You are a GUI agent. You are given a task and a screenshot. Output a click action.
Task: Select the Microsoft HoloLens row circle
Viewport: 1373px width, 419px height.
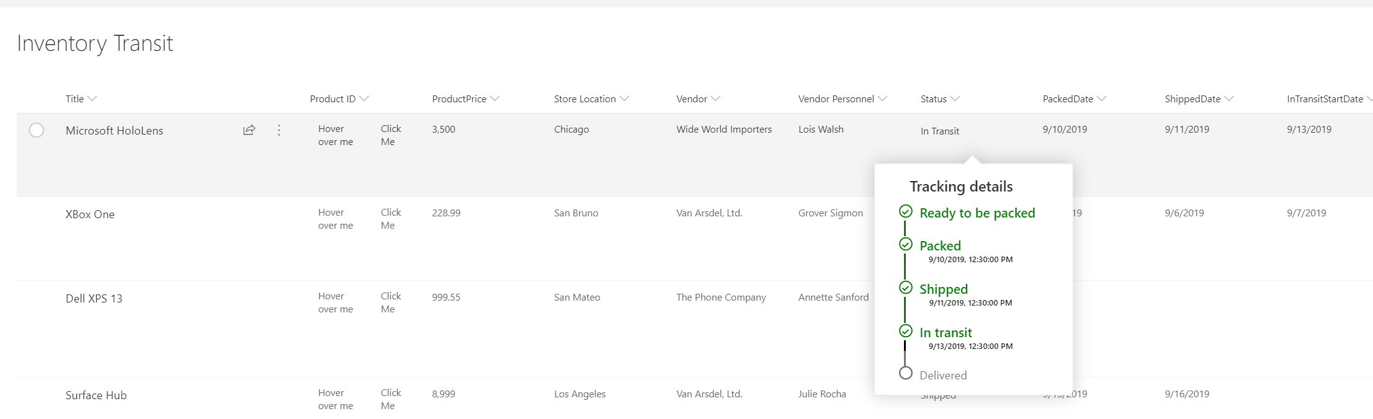click(x=37, y=130)
